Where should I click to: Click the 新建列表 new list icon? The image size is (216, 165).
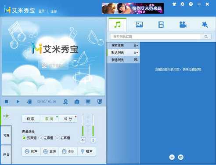point(136,60)
